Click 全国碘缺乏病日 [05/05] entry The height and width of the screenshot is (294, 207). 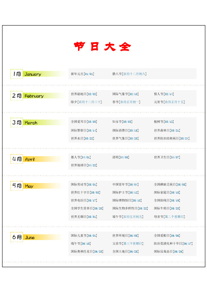pos(170,185)
